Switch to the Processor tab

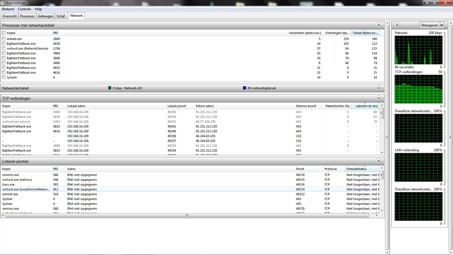[27, 16]
